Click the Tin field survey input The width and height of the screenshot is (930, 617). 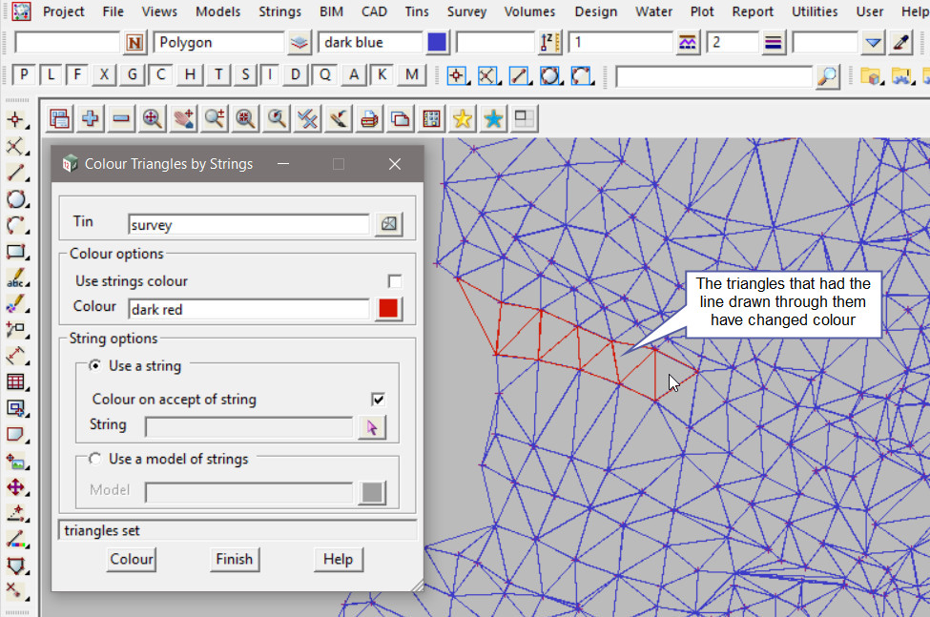[249, 225]
